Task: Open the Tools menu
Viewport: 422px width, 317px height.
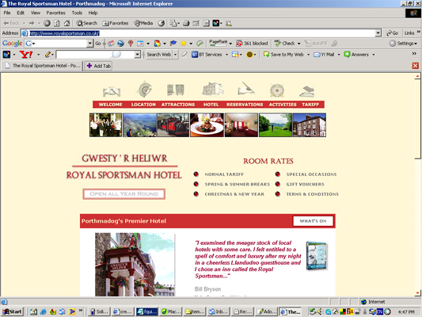Action: [77, 13]
